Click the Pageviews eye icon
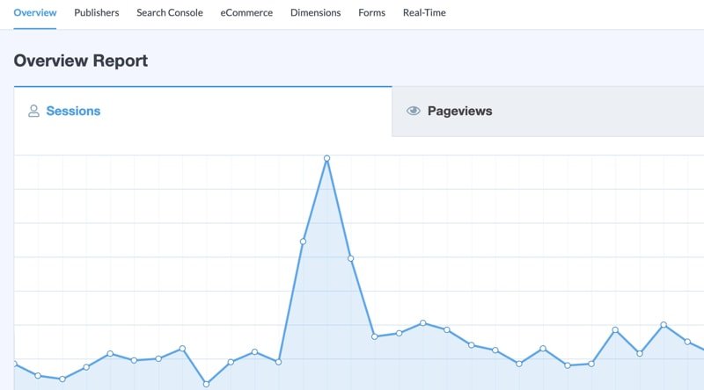704x390 pixels. click(414, 111)
